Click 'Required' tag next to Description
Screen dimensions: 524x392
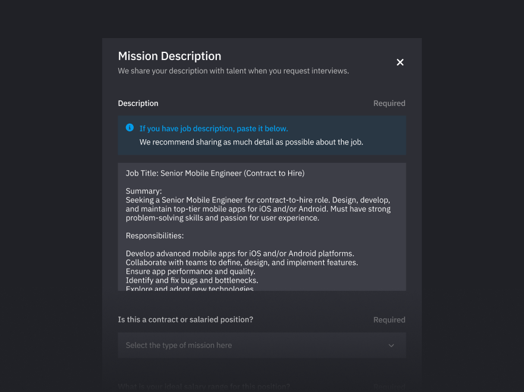389,104
